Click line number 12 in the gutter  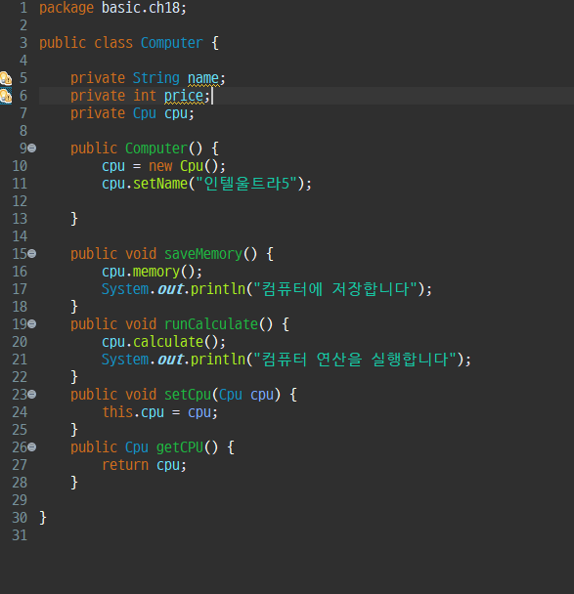[20, 201]
